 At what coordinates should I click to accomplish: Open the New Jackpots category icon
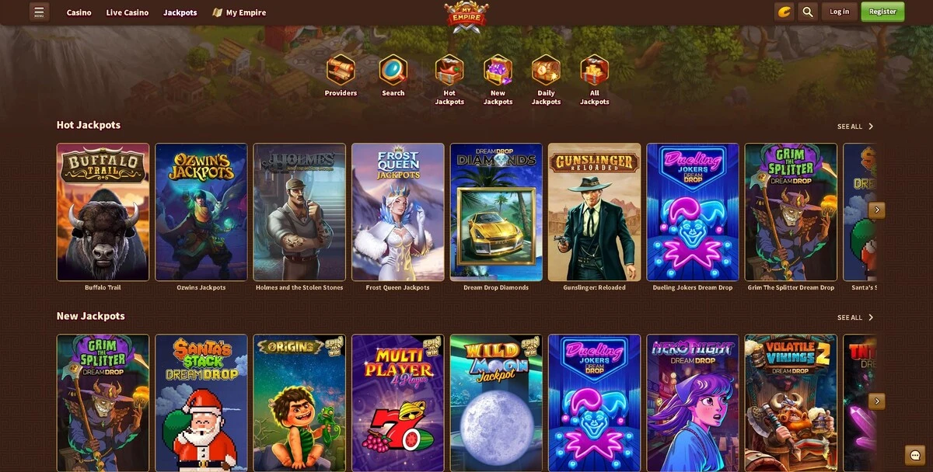pyautogui.click(x=498, y=70)
